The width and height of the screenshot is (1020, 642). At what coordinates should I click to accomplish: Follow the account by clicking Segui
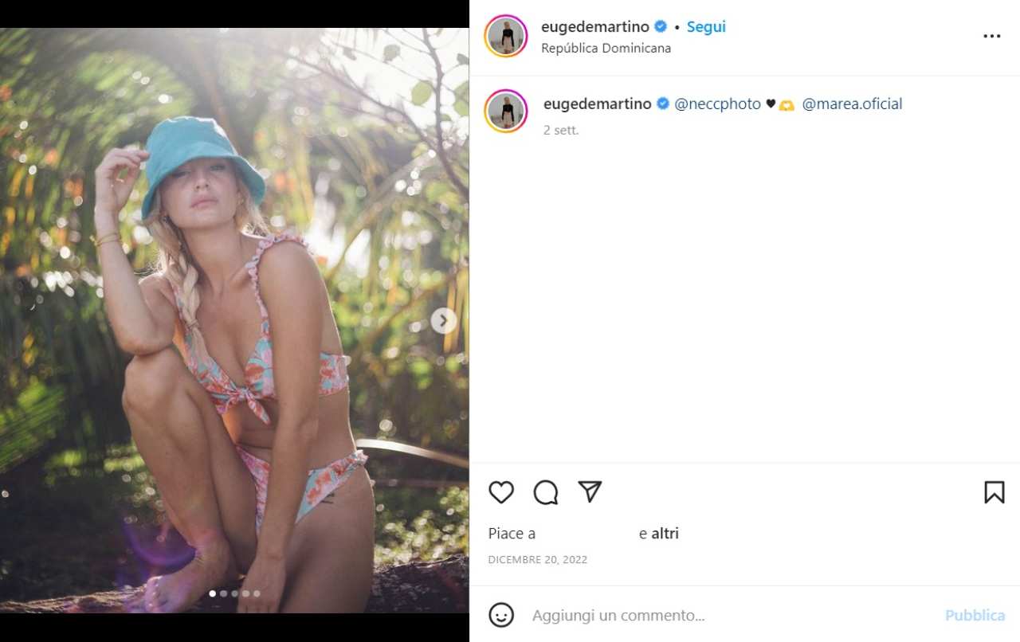coord(706,27)
